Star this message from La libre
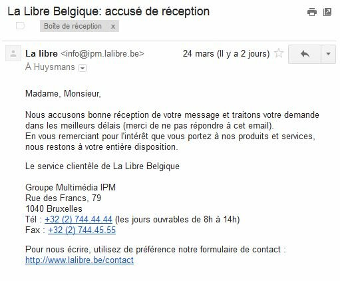Screen dimensions: 340x281 (279, 53)
